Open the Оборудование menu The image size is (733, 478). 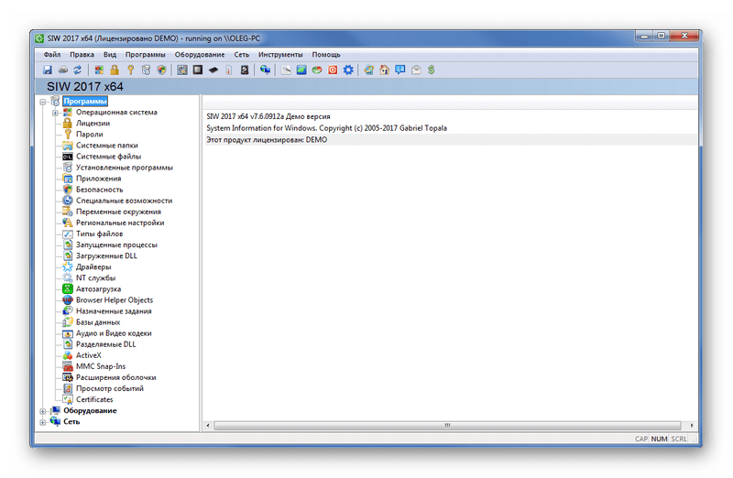[200, 55]
